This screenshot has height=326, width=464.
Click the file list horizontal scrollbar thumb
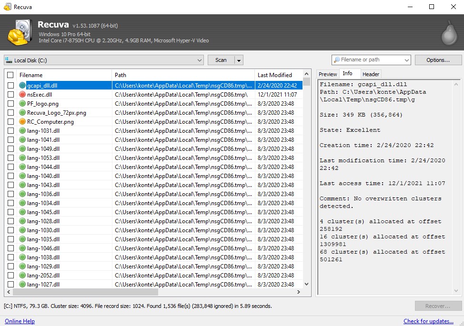86,292
